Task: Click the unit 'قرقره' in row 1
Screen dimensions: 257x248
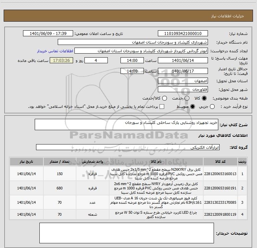Action: click(92, 174)
